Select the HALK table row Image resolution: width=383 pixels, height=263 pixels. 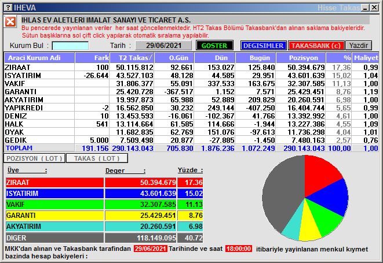click(191, 124)
